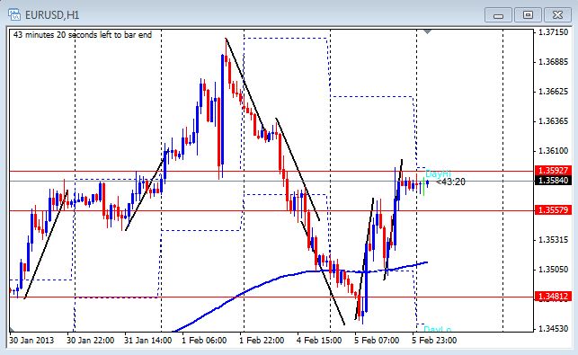
Task: Click the '30 Jan 2013' time axis label
Action: pyautogui.click(x=31, y=341)
